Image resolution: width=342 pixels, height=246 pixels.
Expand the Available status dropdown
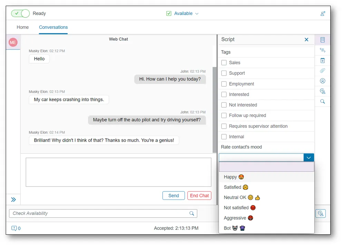183,13
